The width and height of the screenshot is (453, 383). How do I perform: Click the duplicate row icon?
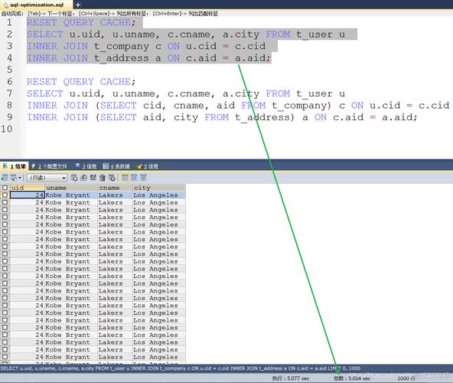(x=83, y=178)
